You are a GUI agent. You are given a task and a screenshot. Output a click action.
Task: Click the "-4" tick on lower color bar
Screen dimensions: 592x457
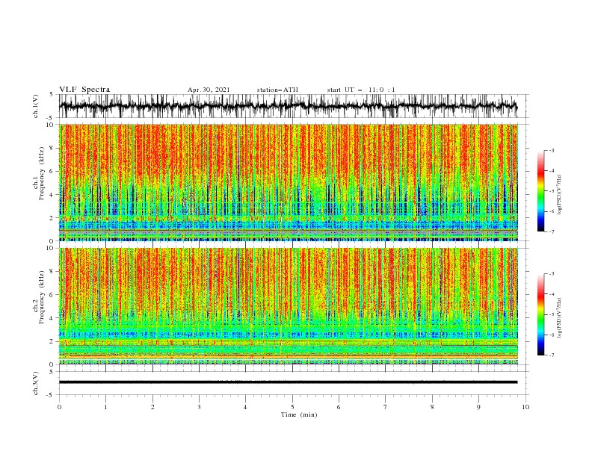tap(551, 294)
